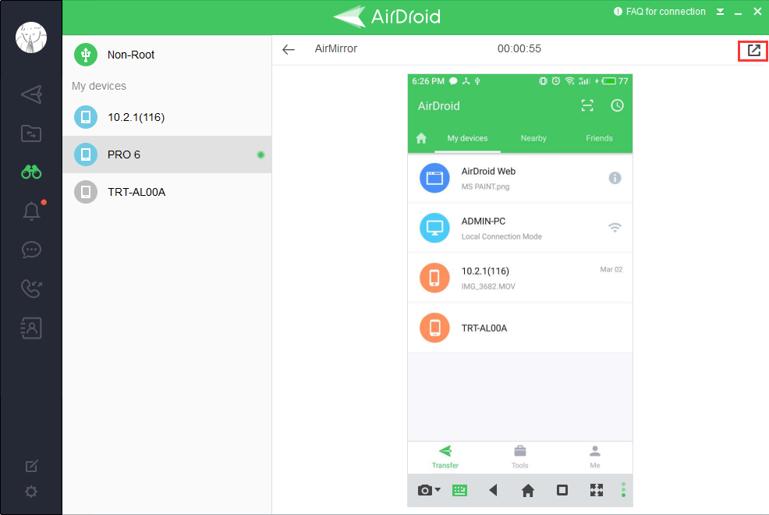Tap the Android home button
769x515 pixels.
tap(528, 490)
